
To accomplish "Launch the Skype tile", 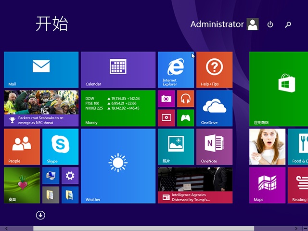I will 60,147.
